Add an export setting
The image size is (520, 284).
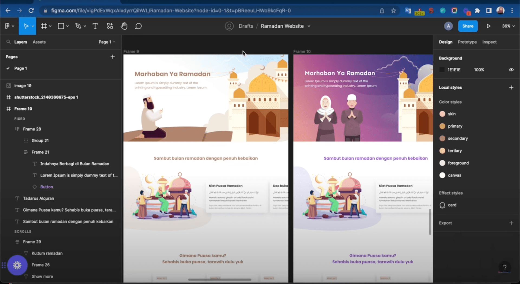pos(511,223)
